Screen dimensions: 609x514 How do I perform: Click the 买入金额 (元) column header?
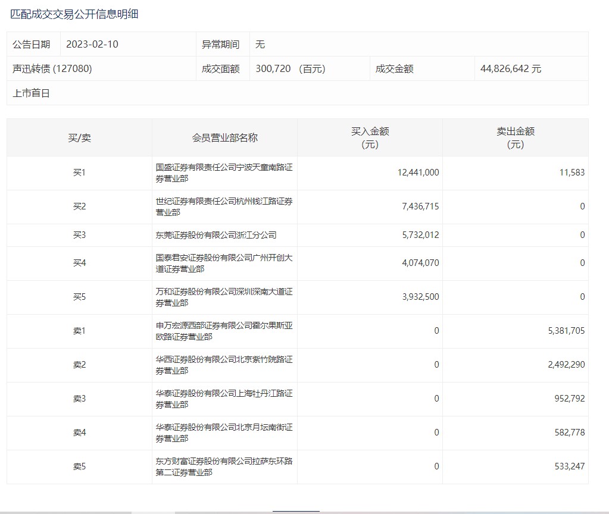(x=370, y=137)
